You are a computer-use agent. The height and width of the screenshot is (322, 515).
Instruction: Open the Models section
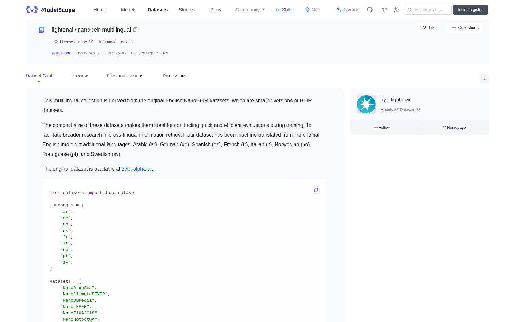[x=129, y=10]
